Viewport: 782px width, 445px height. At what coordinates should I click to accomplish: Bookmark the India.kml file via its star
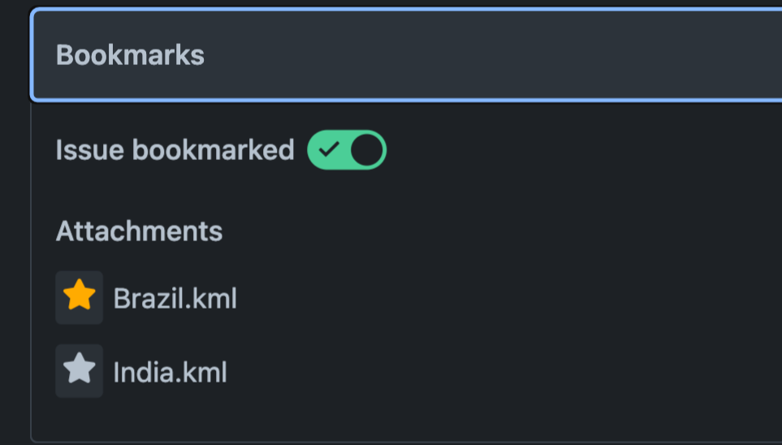pyautogui.click(x=79, y=370)
